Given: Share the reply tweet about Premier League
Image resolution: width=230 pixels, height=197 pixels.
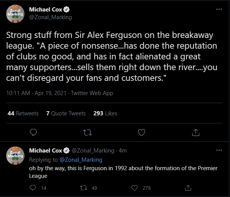Looking at the screenshot, I should (188, 188).
